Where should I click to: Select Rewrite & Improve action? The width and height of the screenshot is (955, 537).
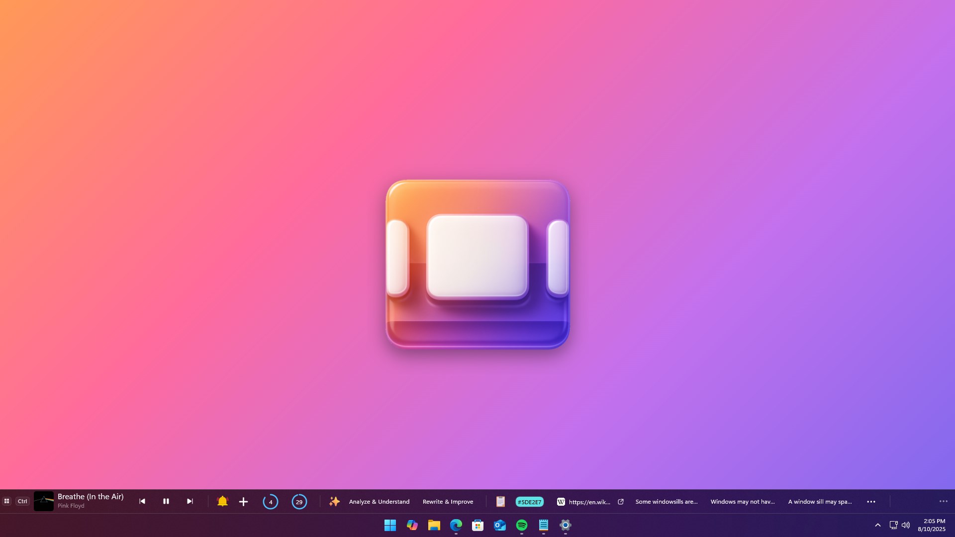click(x=448, y=502)
